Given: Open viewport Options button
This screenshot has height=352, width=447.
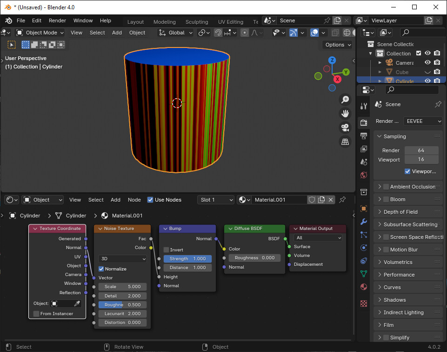Looking at the screenshot, I should (338, 45).
